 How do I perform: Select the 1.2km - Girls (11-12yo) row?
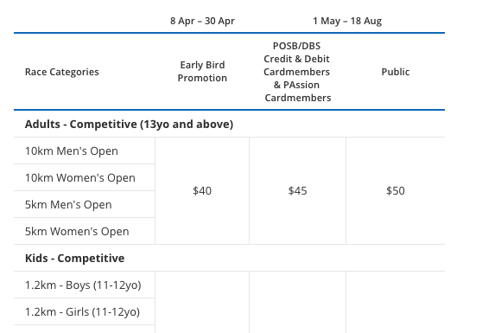click(x=85, y=311)
